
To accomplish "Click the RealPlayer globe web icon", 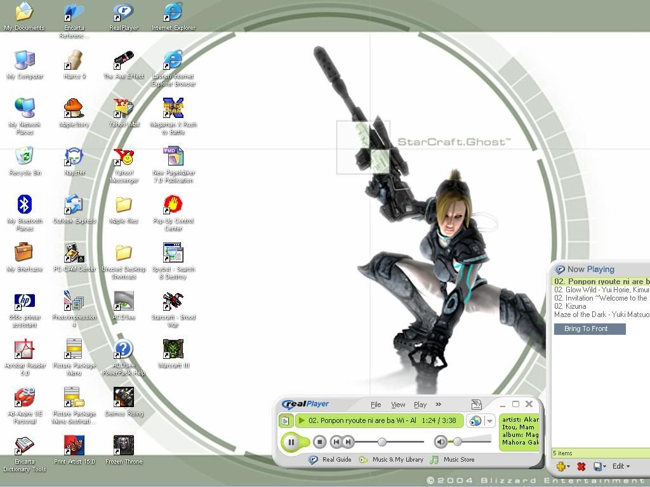I will coord(475,421).
